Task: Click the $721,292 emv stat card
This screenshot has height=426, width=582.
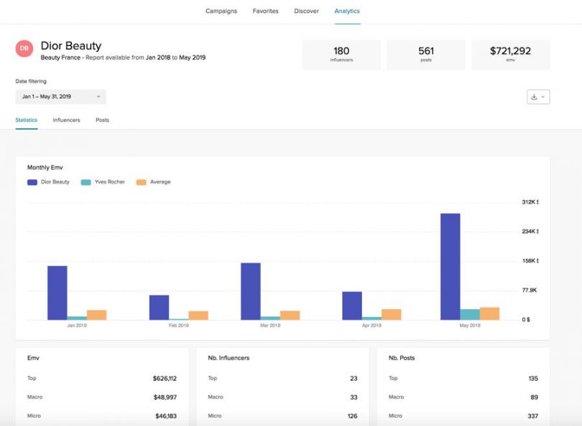Action: 511,55
